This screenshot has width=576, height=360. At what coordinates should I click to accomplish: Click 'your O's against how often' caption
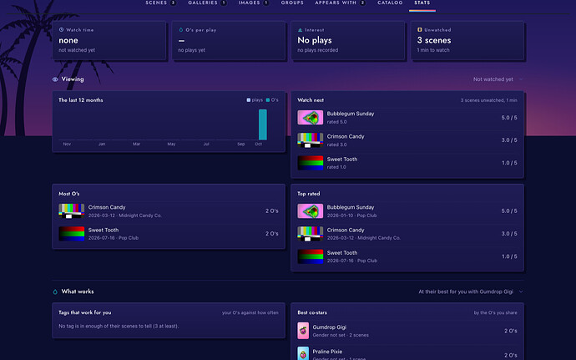pos(250,313)
